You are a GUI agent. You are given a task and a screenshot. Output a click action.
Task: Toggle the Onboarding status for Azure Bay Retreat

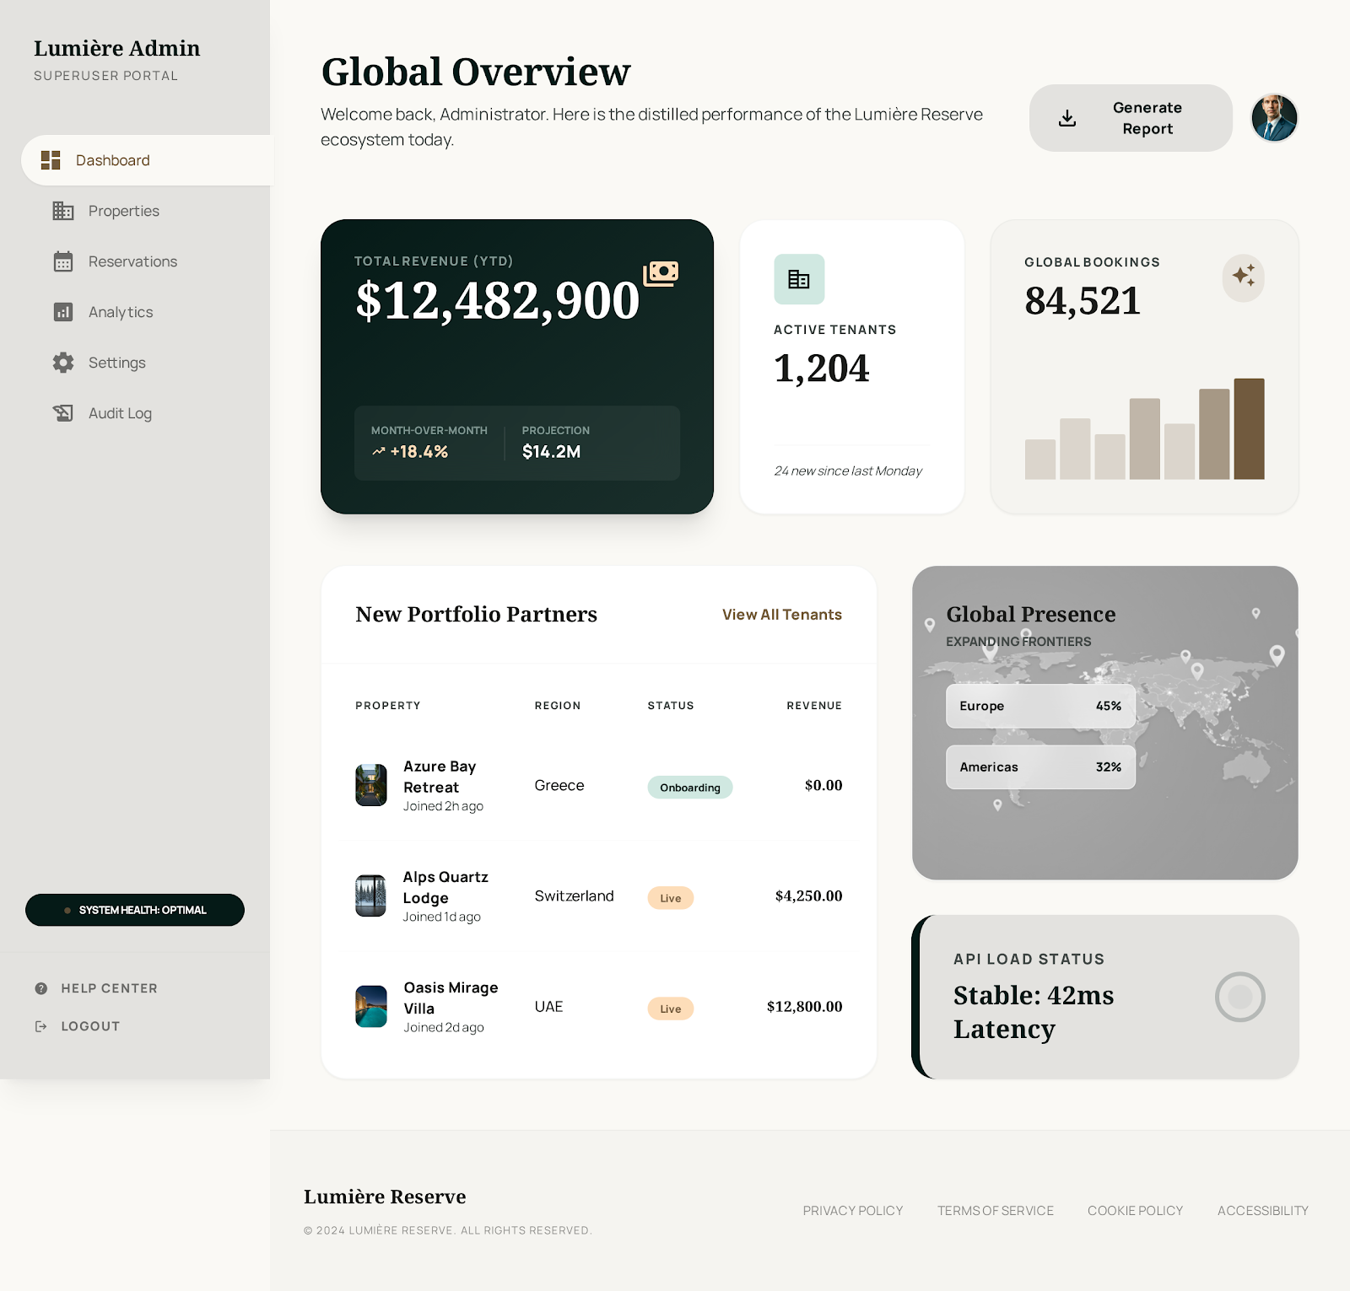tap(689, 787)
